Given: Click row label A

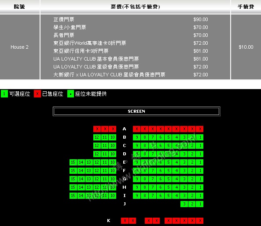Looking at the screenshot, I should (125, 129).
